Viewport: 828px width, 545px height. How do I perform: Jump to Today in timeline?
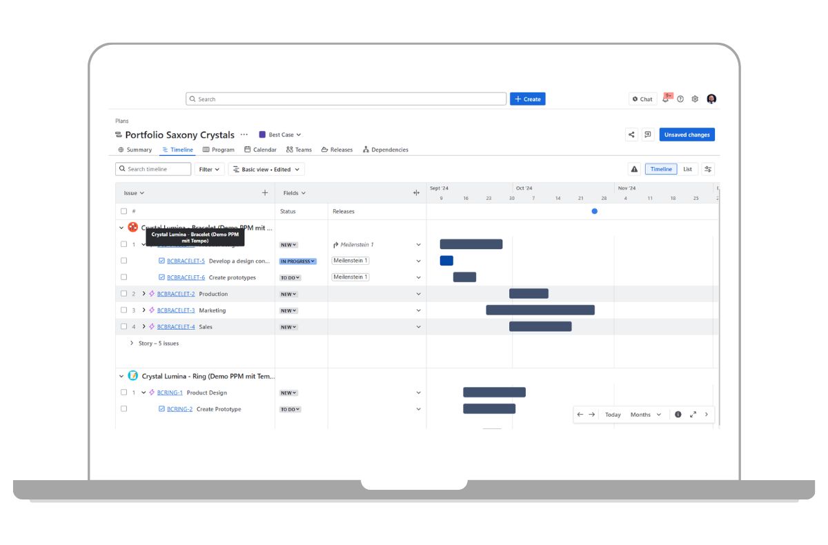613,415
